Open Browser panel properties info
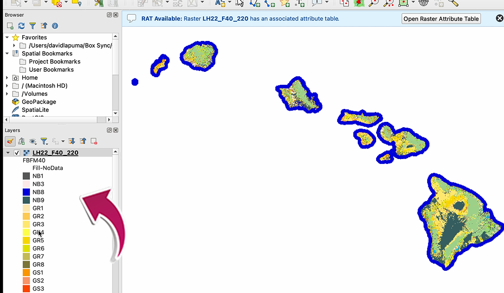 (x=54, y=26)
